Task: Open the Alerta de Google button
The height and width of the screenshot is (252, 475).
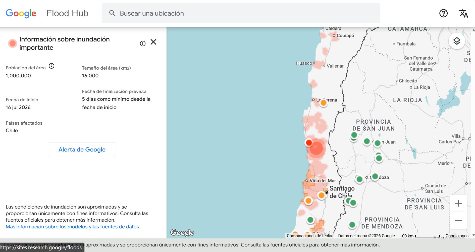Action: point(82,149)
